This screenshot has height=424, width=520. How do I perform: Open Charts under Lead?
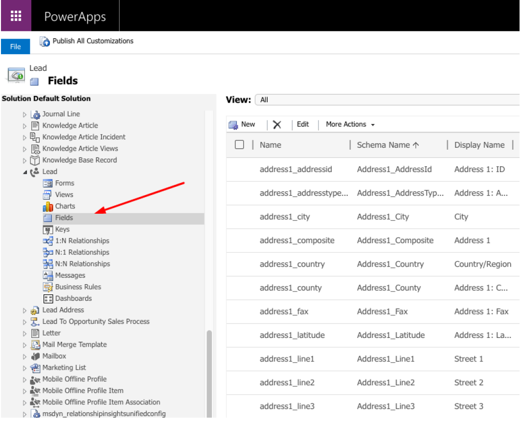pos(65,206)
